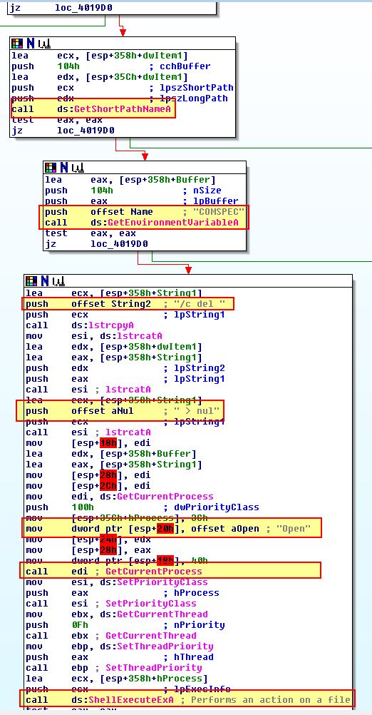Click the mov ebp, ds:SetThreadPriority line
Screen dimensions: 372x715
[119, 646]
